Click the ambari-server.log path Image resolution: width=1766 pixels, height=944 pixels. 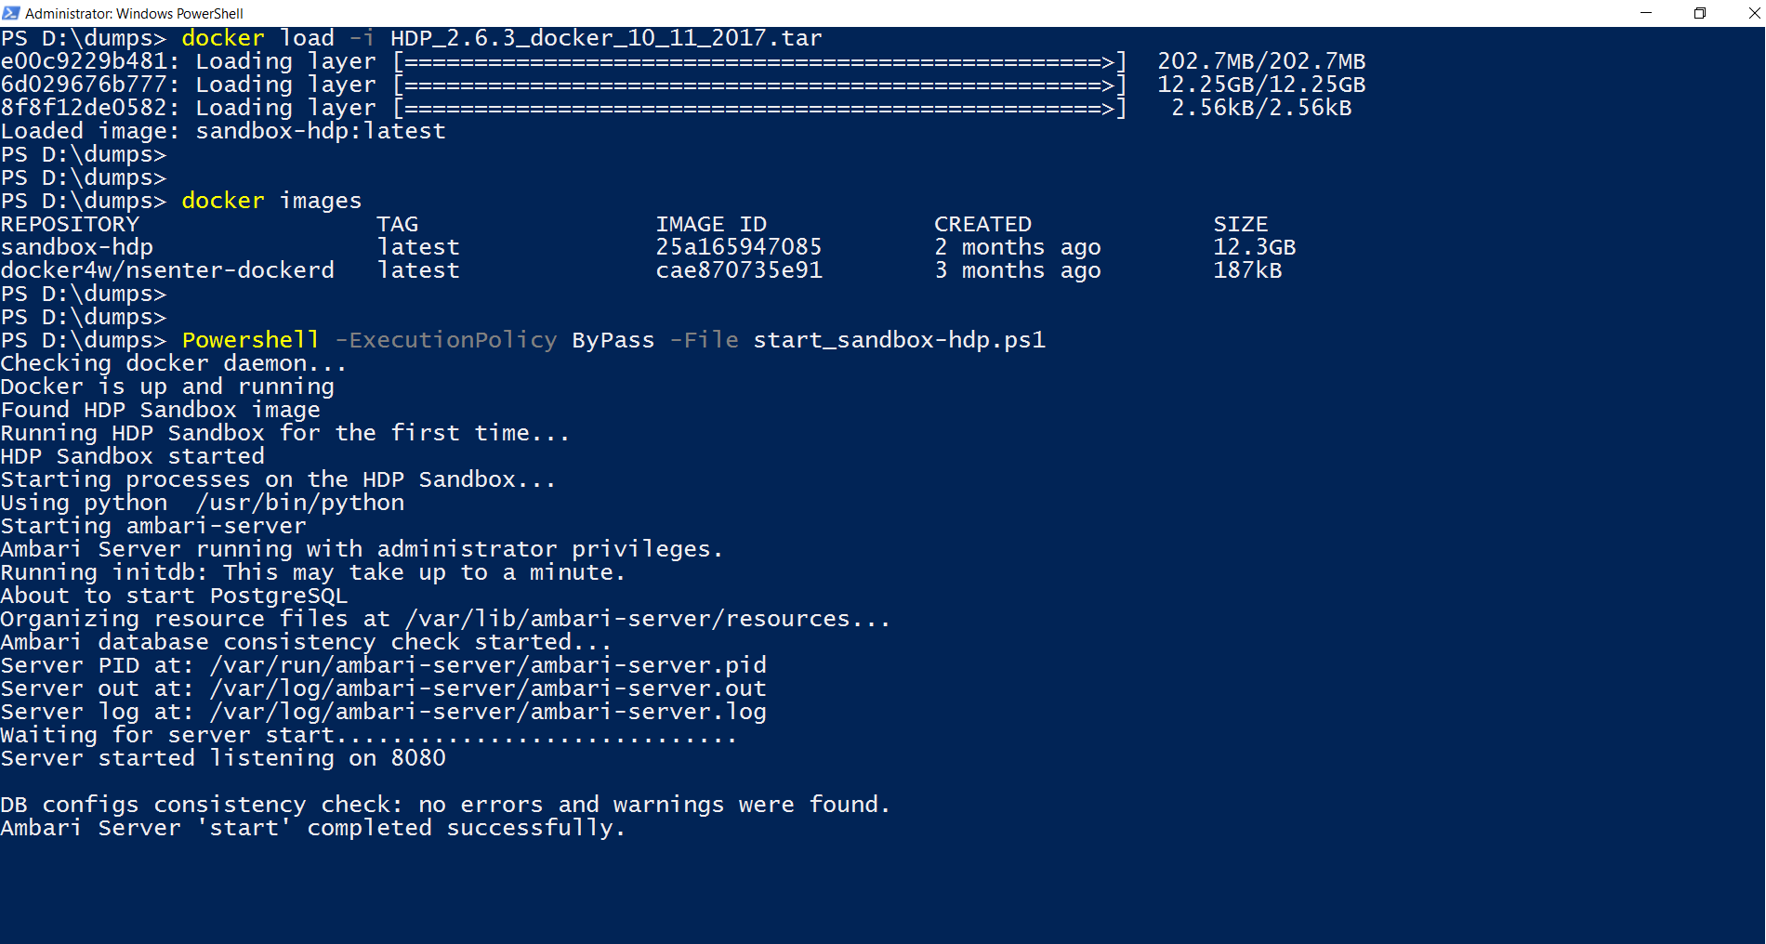click(x=488, y=712)
